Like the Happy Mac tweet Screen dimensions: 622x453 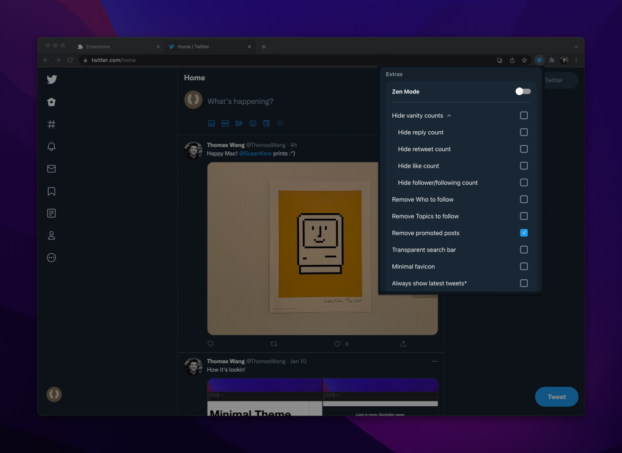click(x=337, y=344)
